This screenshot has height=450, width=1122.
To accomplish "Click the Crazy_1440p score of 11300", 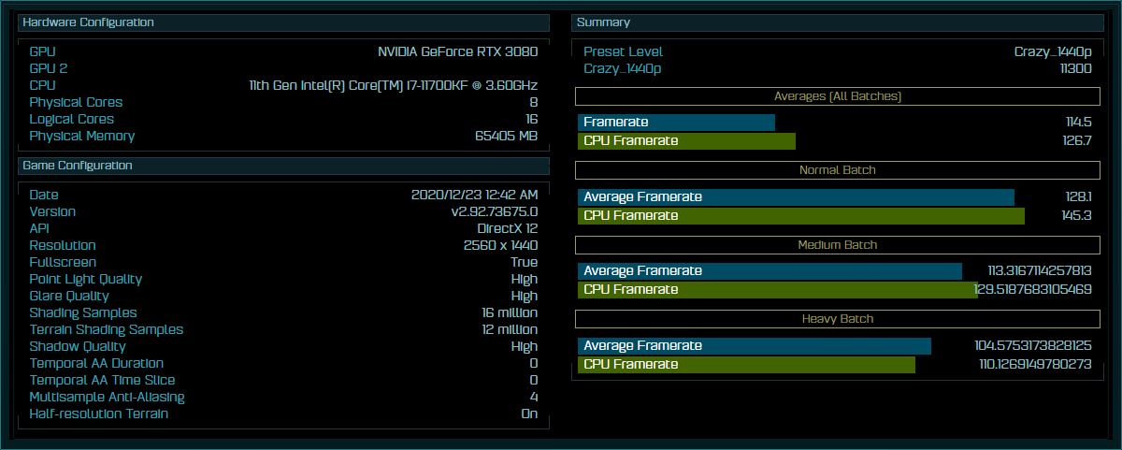I will point(1075,69).
